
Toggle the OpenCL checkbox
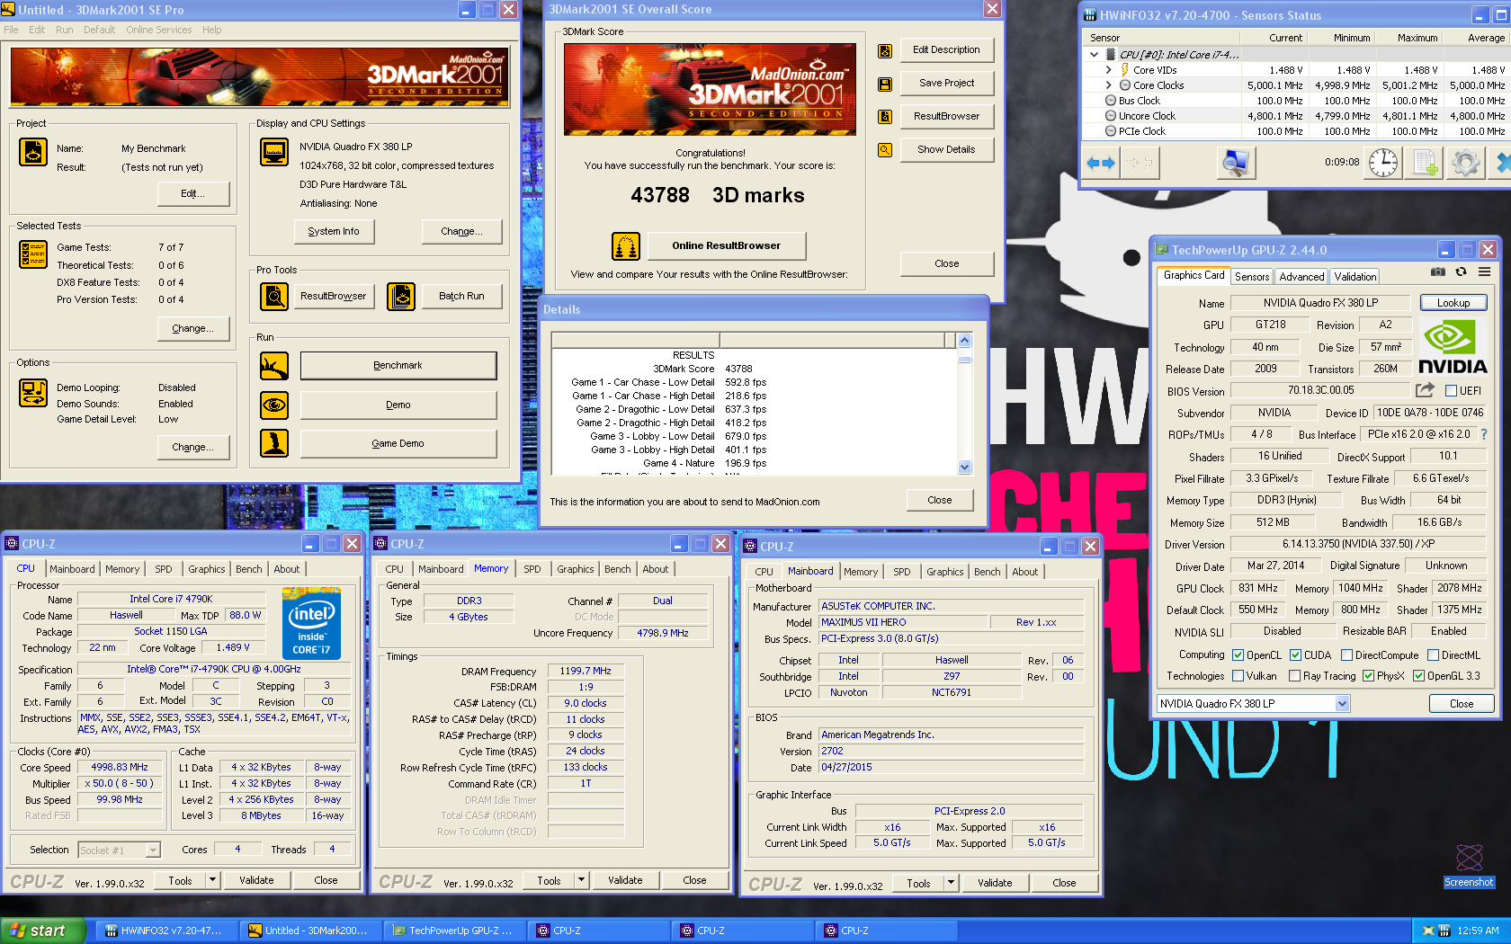[x=1238, y=655]
